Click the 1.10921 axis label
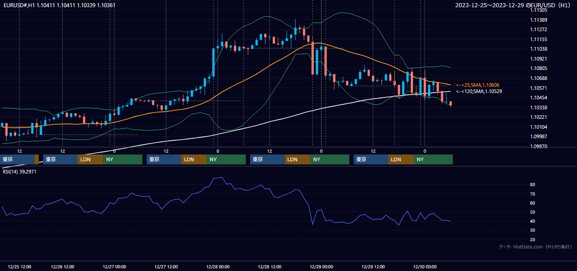The image size is (577, 271). pos(539,59)
